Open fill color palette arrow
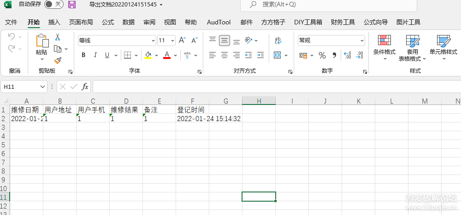Image resolution: width=461 pixels, height=215 pixels. pos(156,55)
